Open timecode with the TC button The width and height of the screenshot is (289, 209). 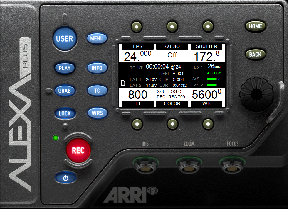pyautogui.click(x=97, y=91)
